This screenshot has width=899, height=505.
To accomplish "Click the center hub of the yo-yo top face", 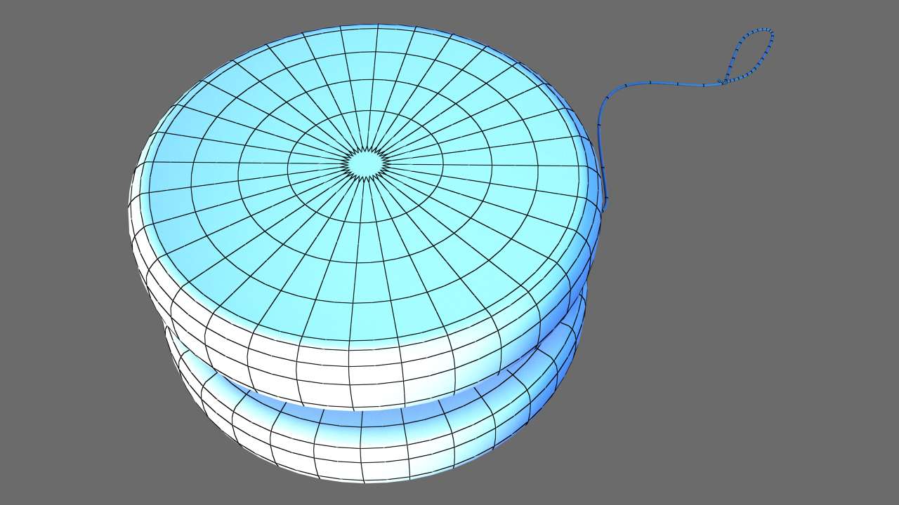I will 365,163.
